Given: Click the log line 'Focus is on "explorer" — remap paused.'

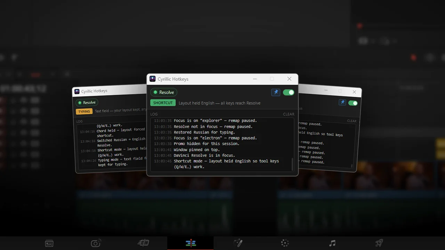Looking at the screenshot, I should click(215, 121).
